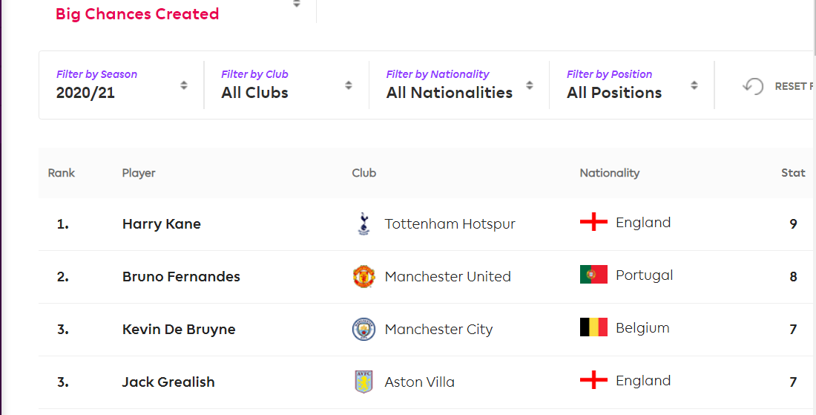The height and width of the screenshot is (415, 816).
Task: Click the Manchester City club crest
Action: (363, 329)
